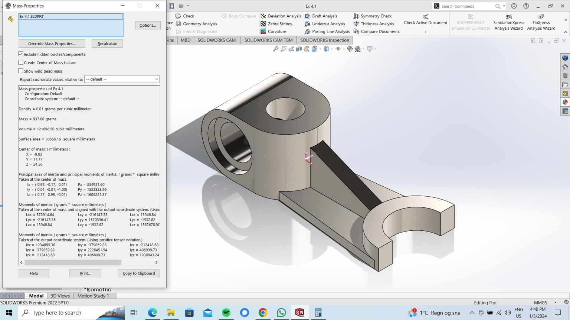Open Search Commands dropdown arrow
The height and width of the screenshot is (320, 570).
pos(504,6)
